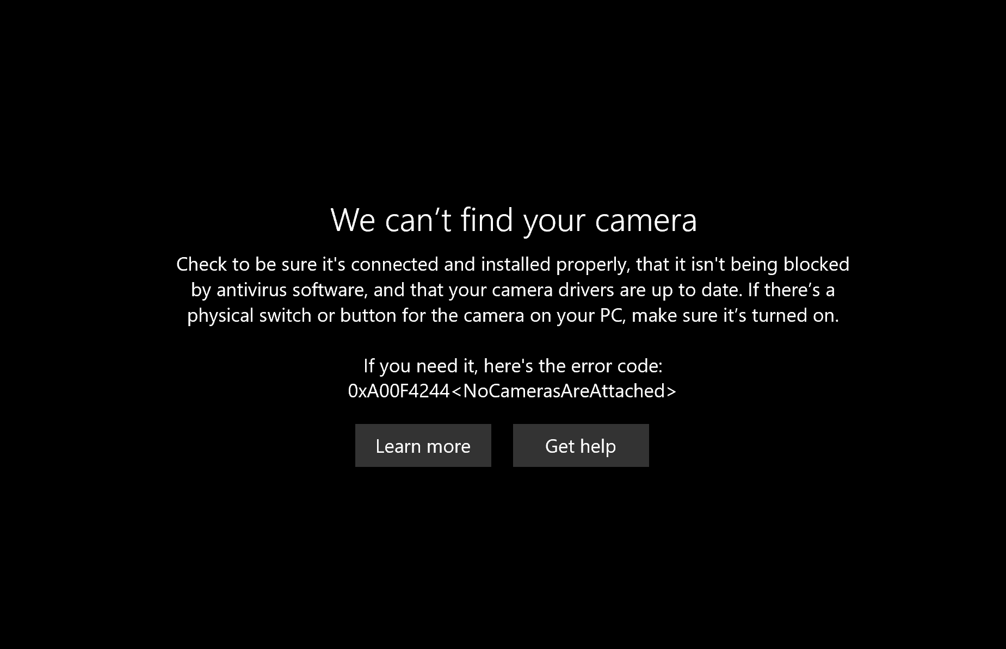This screenshot has height=649, width=1006.
Task: Click the Get help button
Action: [581, 445]
